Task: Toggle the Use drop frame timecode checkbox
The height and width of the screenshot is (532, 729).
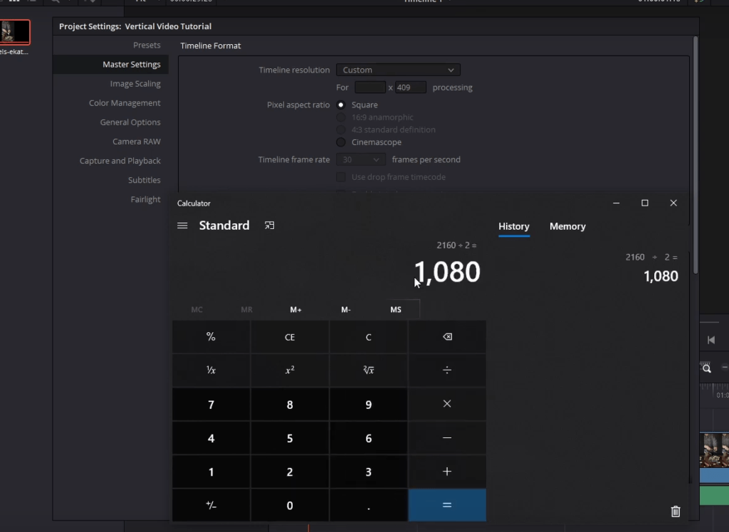Action: (x=341, y=177)
